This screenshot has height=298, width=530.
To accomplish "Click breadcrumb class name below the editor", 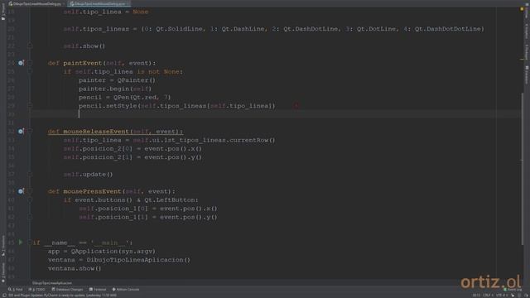I will (x=52, y=283).
